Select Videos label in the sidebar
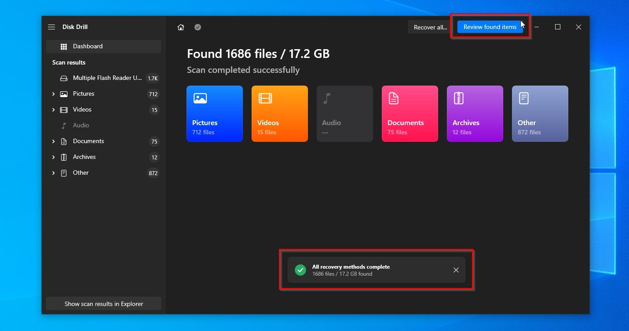 pos(82,110)
